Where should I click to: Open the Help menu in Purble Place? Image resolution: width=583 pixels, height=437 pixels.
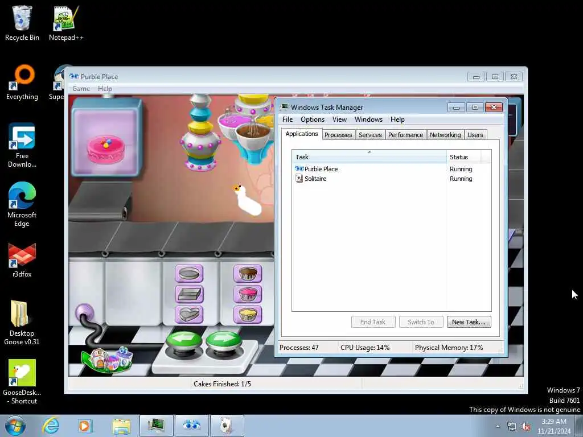tap(105, 88)
